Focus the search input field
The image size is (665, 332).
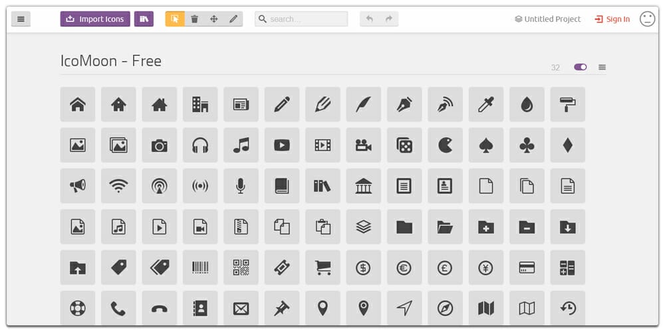(301, 19)
